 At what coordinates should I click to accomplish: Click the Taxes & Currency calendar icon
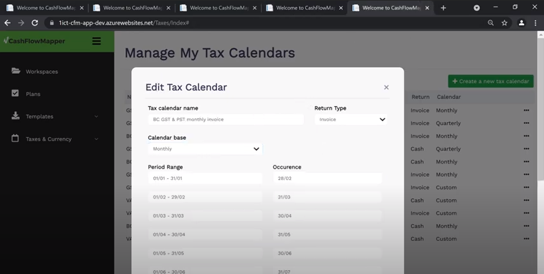[x=15, y=138]
